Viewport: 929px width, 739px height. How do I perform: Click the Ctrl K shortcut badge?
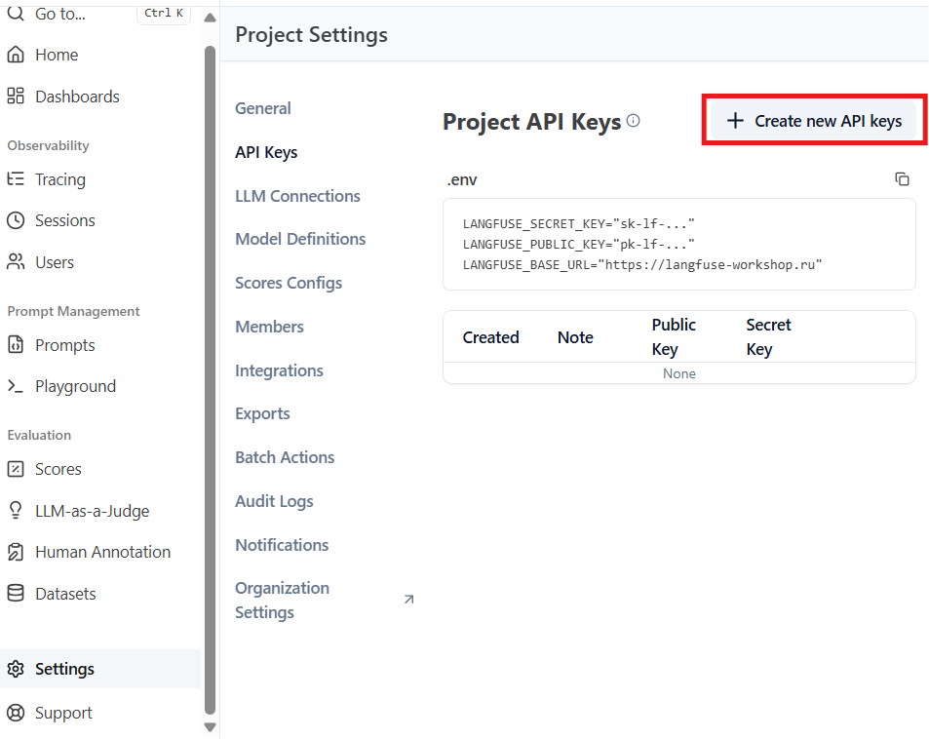164,13
